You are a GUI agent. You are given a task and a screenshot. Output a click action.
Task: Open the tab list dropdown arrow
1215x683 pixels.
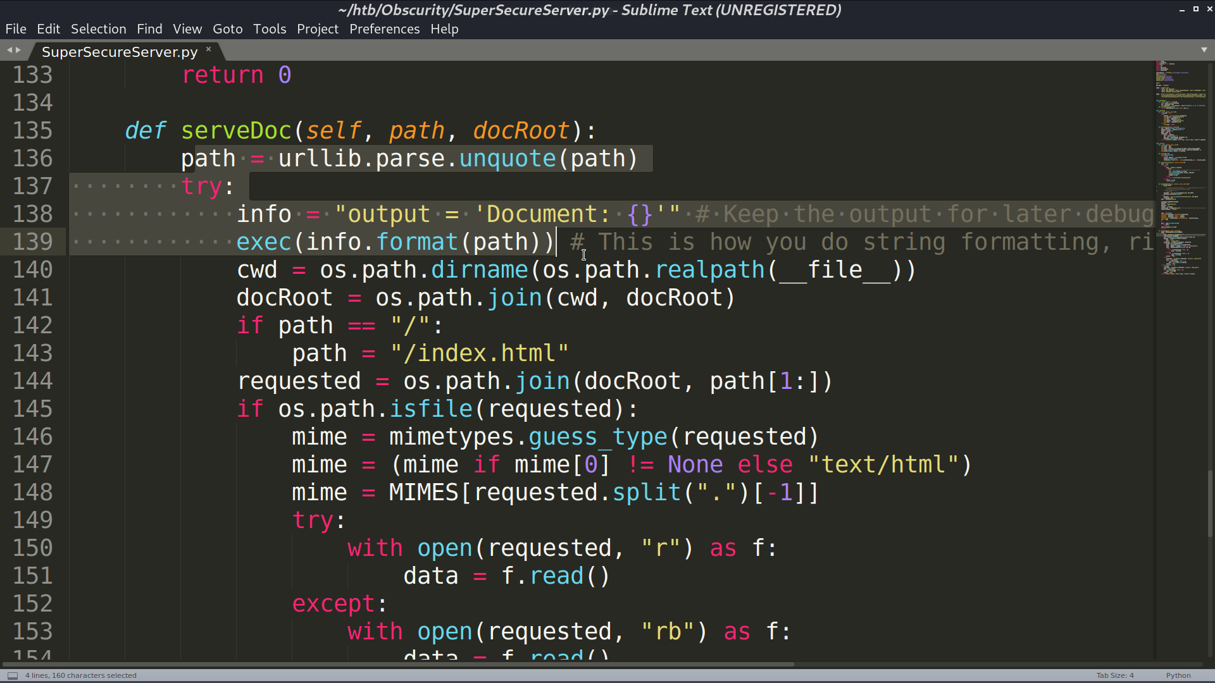[x=1204, y=50]
